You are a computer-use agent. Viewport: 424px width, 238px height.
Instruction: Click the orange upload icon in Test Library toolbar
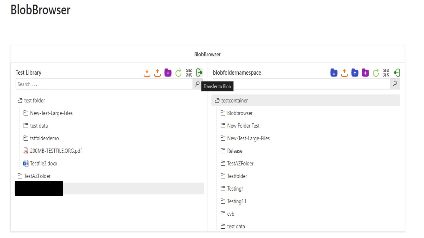[158, 73]
